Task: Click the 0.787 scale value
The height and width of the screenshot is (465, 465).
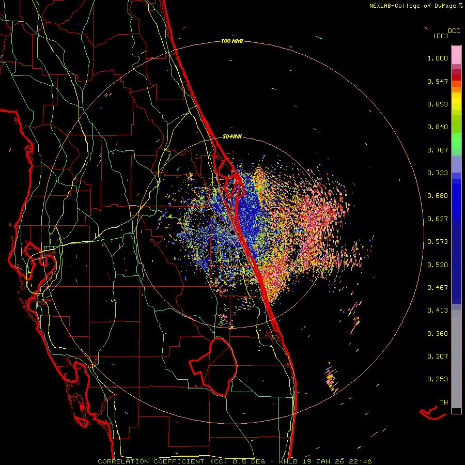Action: pyautogui.click(x=438, y=150)
